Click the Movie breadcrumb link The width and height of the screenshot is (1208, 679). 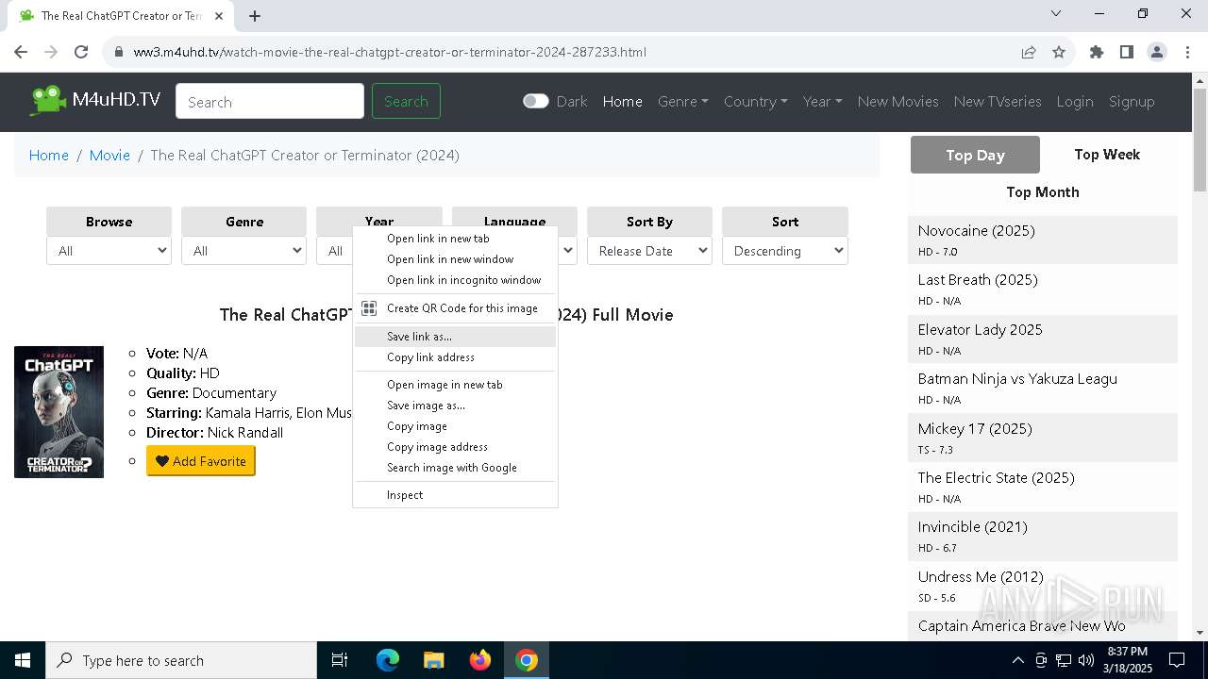tap(109, 156)
